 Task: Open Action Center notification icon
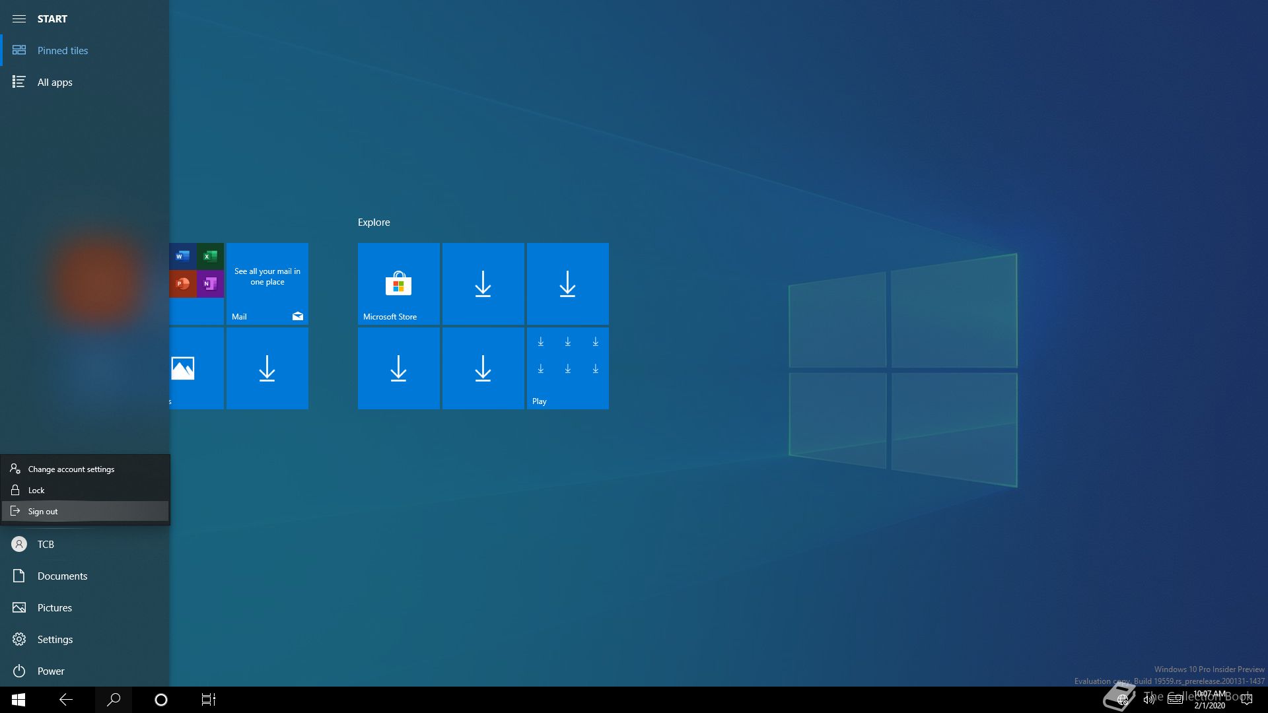pyautogui.click(x=1247, y=700)
